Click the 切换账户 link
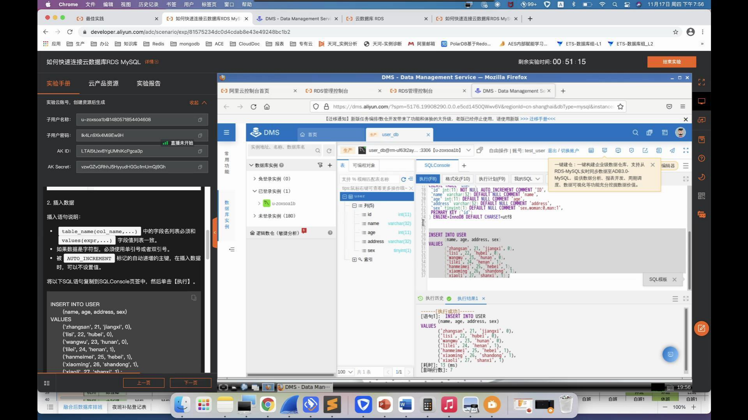 [570, 150]
